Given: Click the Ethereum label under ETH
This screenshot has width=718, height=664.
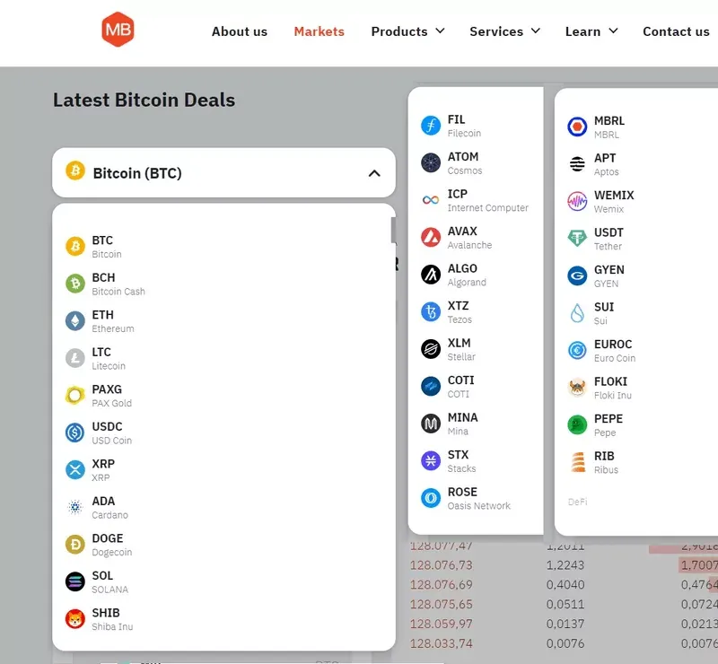Looking at the screenshot, I should [113, 328].
